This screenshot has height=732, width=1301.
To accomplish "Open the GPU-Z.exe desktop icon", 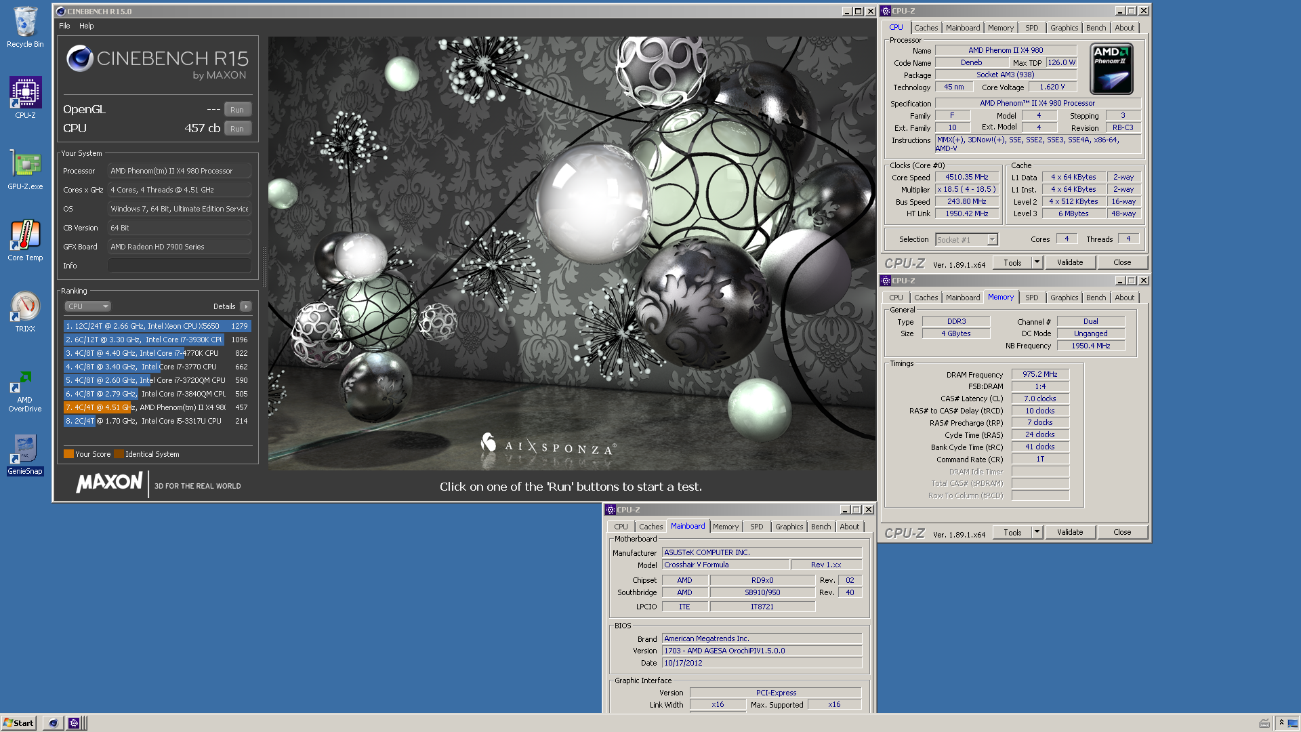I will tap(25, 169).
